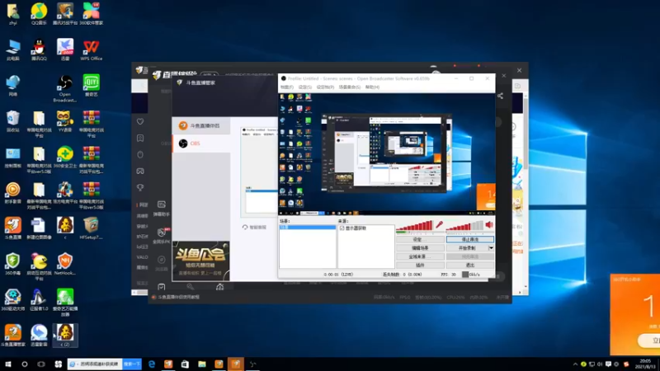
Task: Open the recording dropdown arrow beside 开始录制
Action: tap(491, 248)
